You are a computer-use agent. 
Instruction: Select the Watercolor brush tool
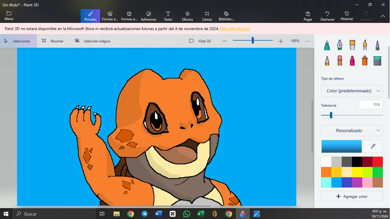[x=365, y=45]
